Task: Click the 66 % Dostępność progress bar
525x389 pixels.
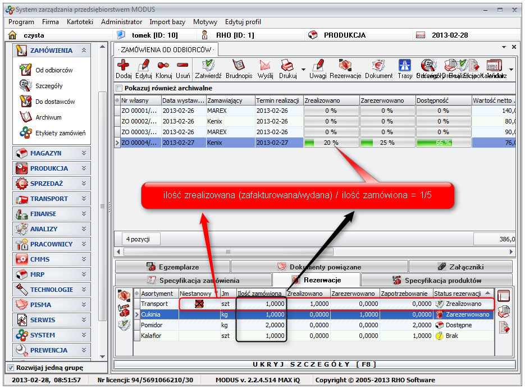Action: click(443, 143)
